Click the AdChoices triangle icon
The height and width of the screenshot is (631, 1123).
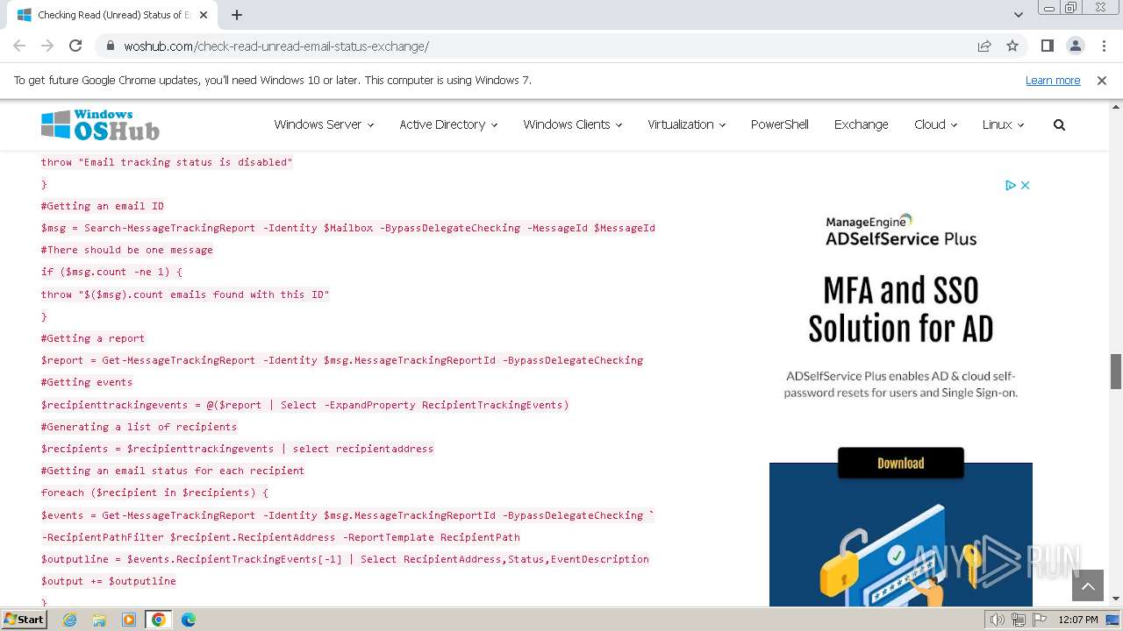coord(1011,185)
